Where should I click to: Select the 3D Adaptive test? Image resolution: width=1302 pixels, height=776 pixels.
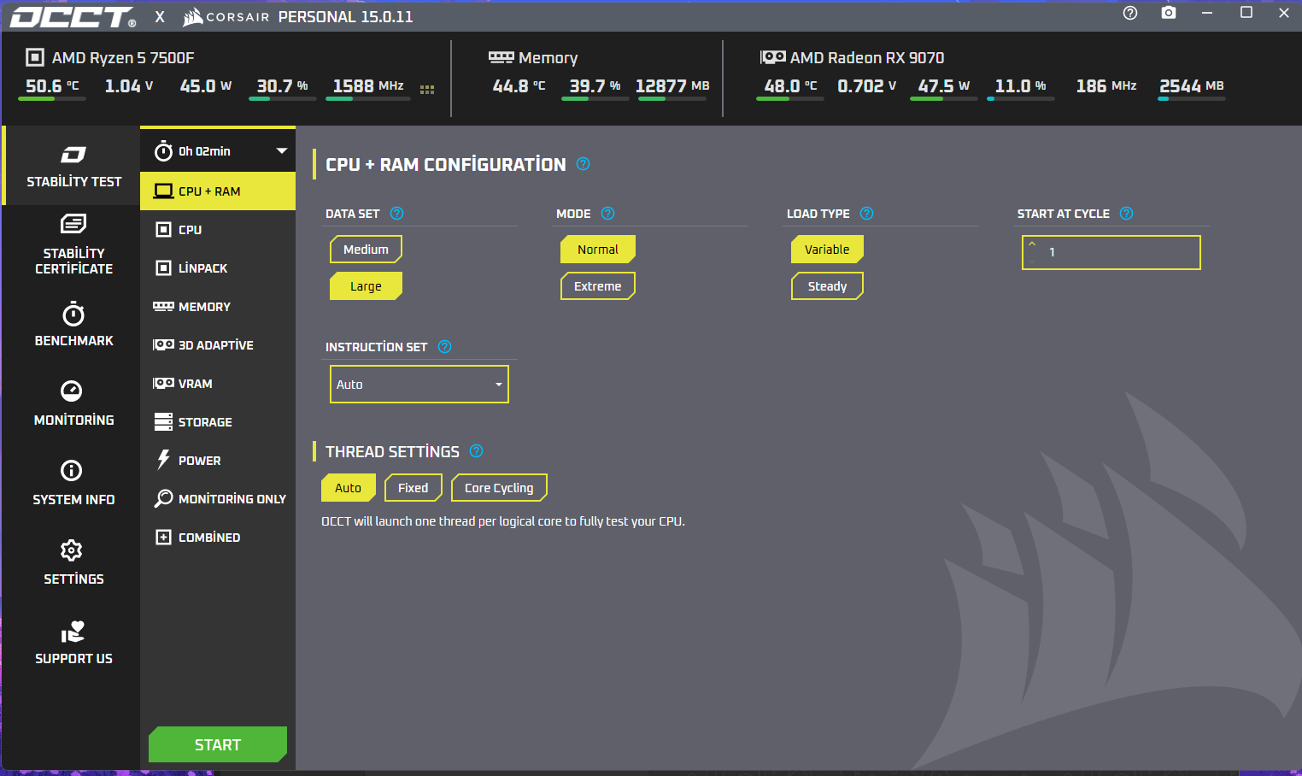(218, 345)
